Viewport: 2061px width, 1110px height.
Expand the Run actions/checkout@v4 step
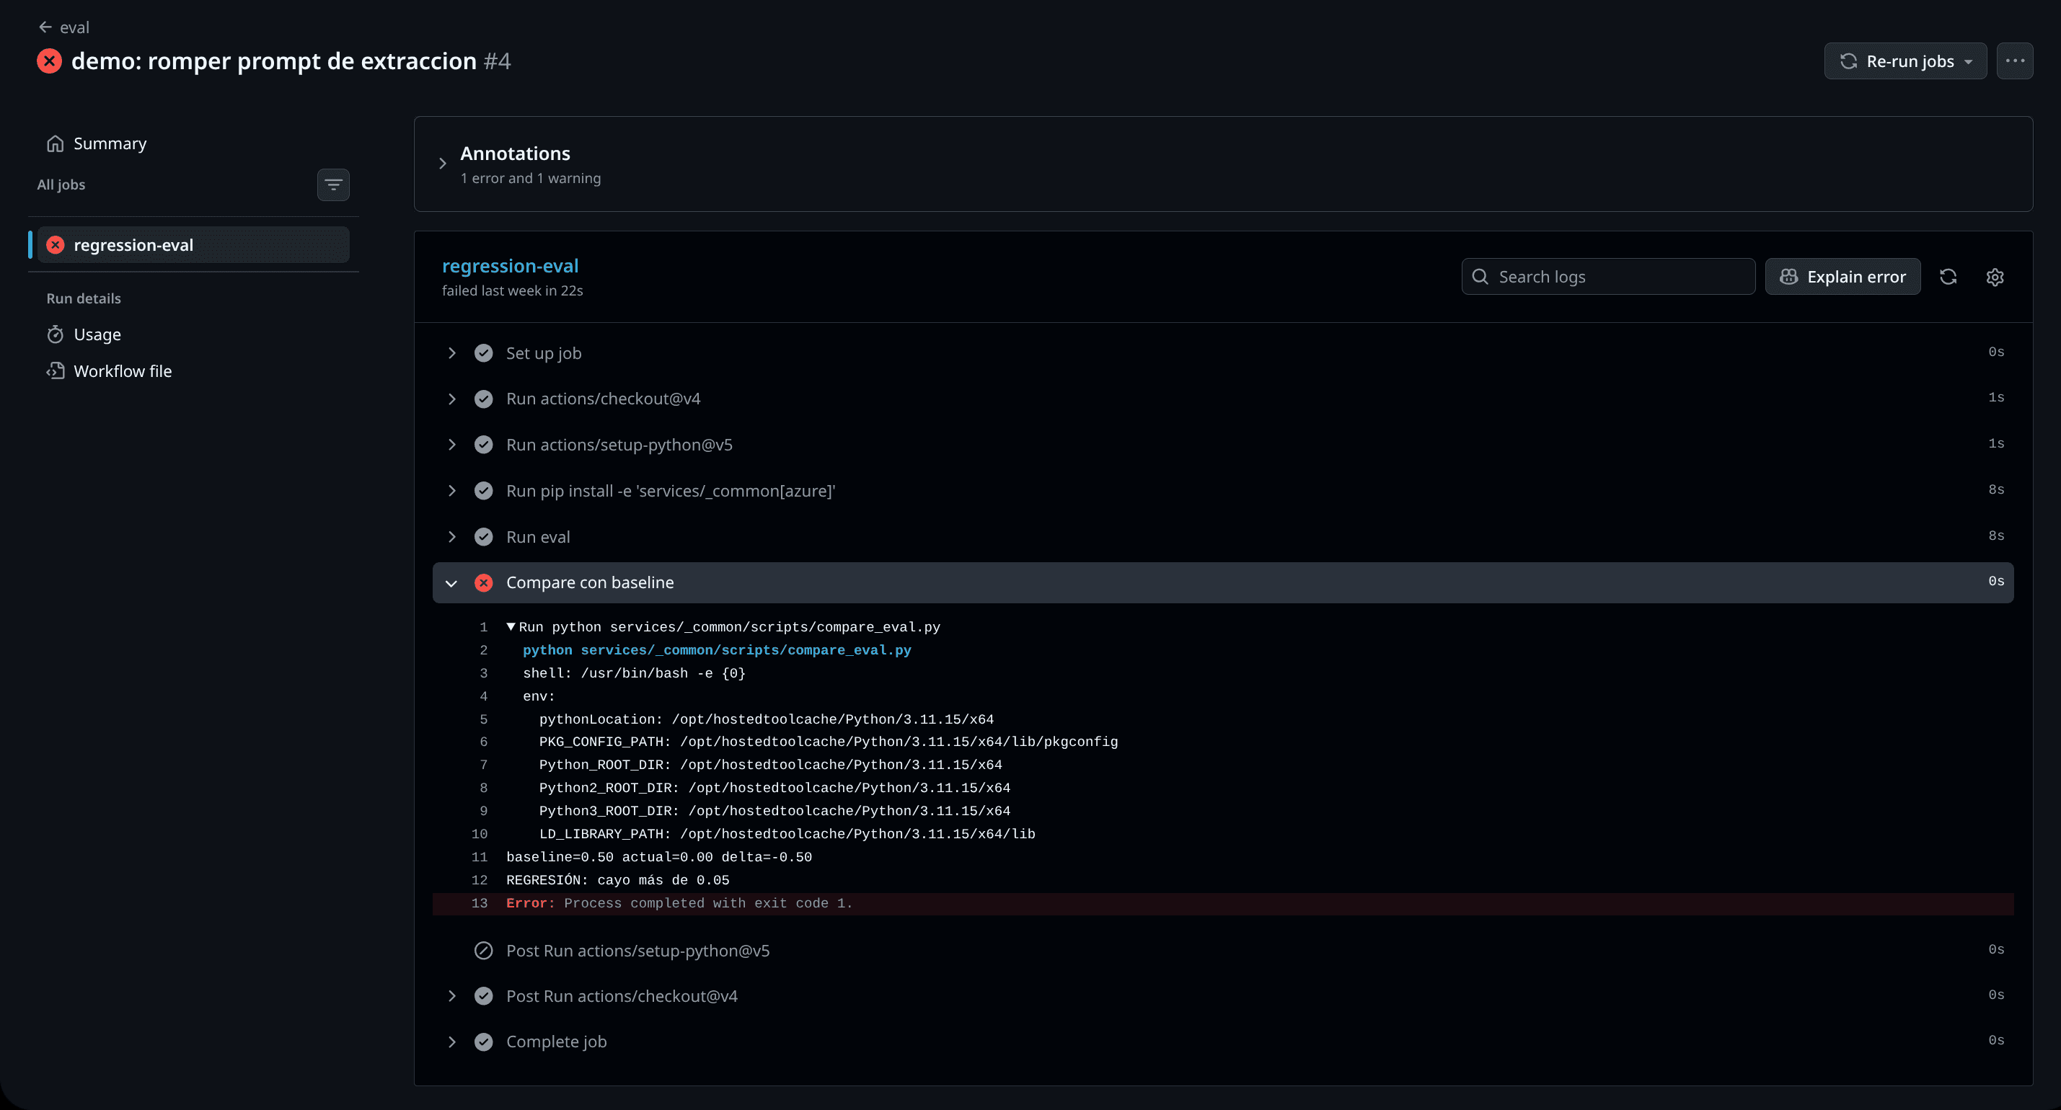[452, 399]
